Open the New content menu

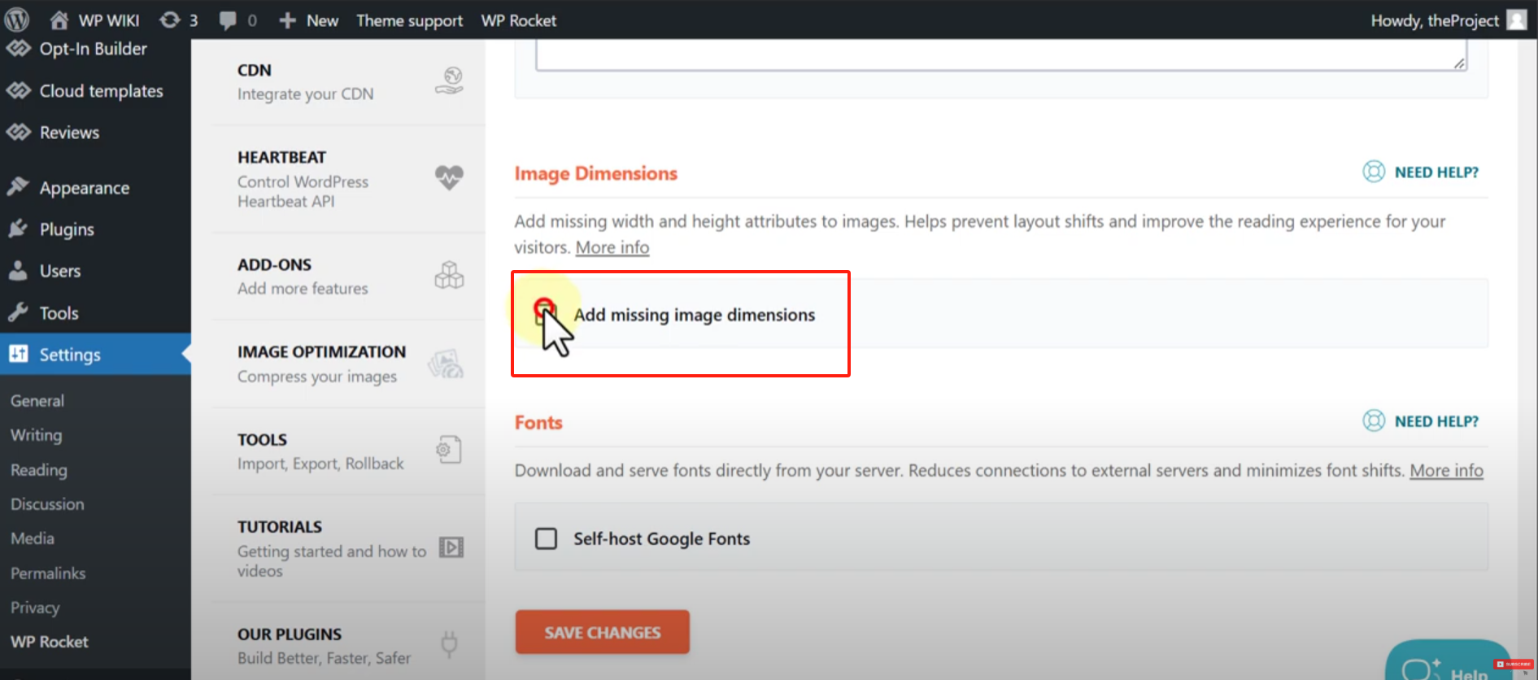pos(309,20)
